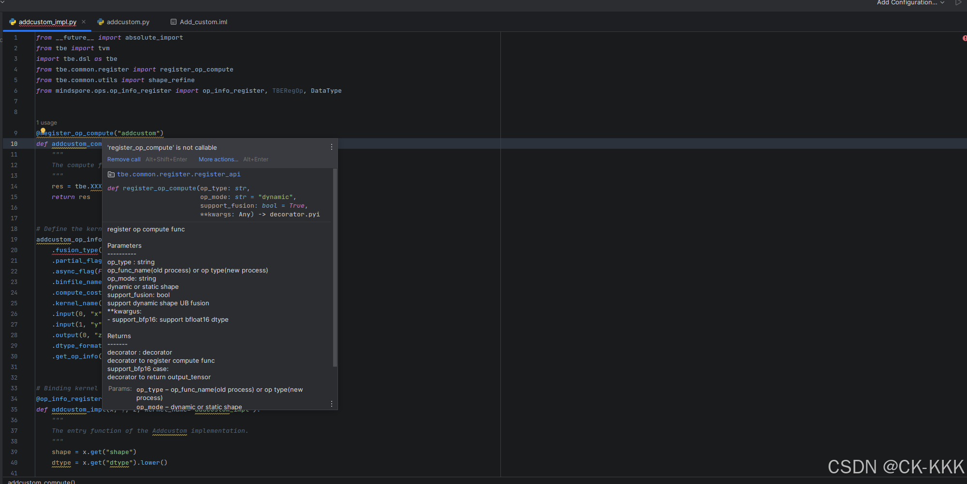Close the addcustom_impl.py tab
The image size is (967, 484).
84,22
